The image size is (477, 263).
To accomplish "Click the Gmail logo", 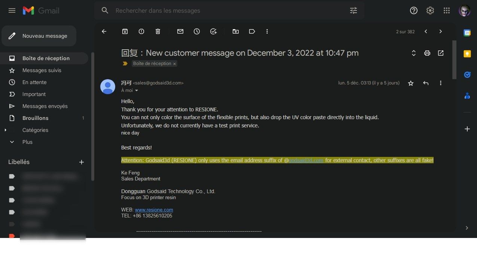I will coord(41,10).
